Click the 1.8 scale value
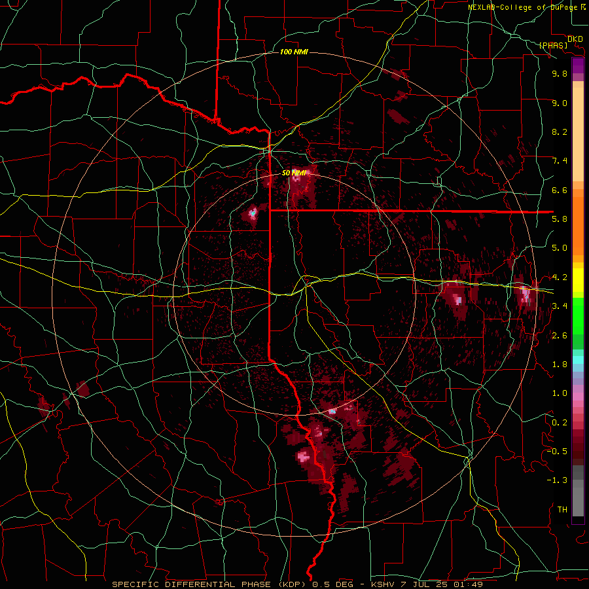This screenshot has width=589, height=589. [560, 365]
